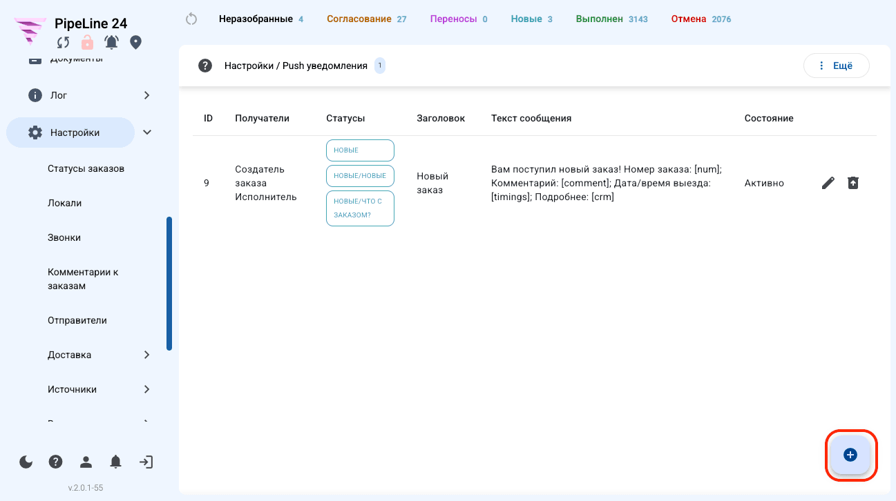Open the Ещё dropdown menu
Image resolution: width=896 pixels, height=501 pixels.
coord(836,66)
